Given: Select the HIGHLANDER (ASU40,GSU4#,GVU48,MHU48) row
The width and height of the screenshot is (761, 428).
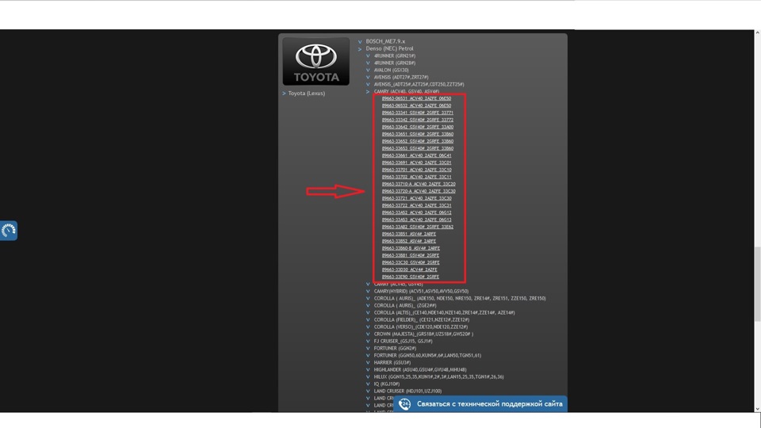Looking at the screenshot, I should pyautogui.click(x=420, y=370).
